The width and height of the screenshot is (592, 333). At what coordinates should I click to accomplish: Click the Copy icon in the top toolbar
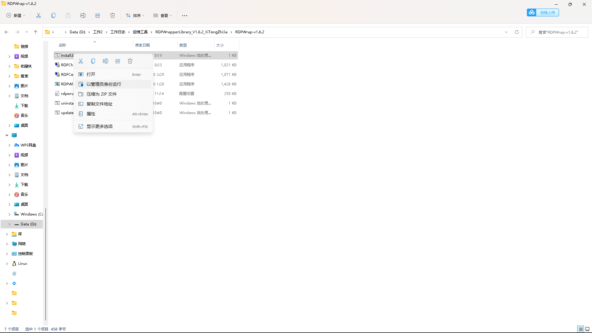tap(53, 15)
